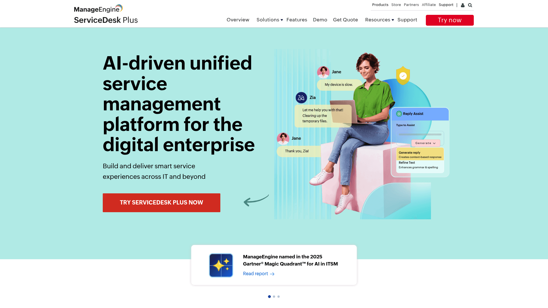
Task: Click the Reply Assist icon
Action: coord(399,114)
